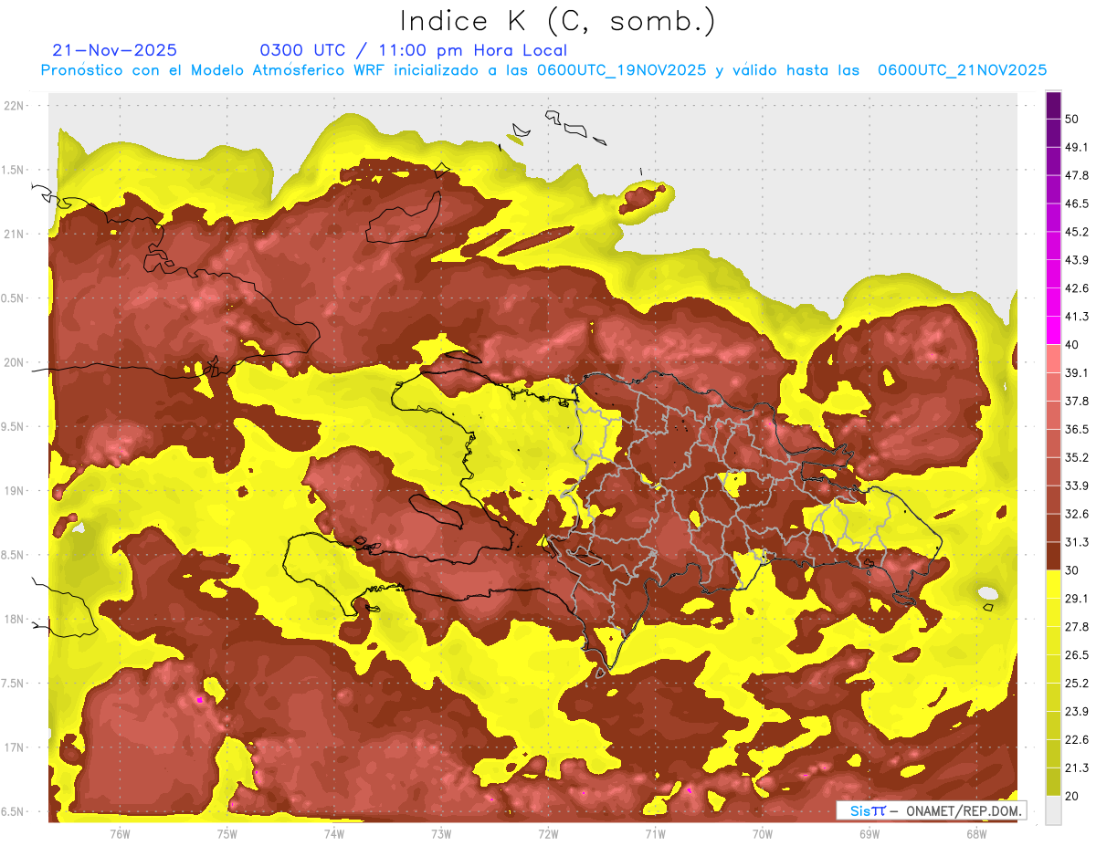
Task: Click the colorbar value "30"
Action: coord(1072,570)
